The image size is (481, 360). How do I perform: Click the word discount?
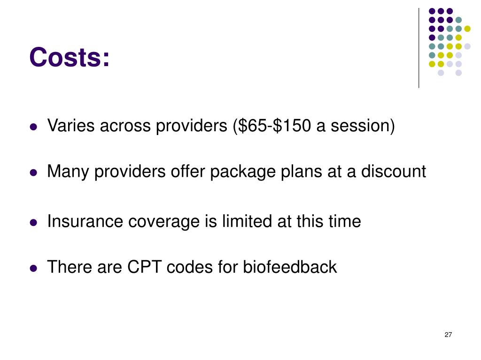pyautogui.click(x=394, y=171)
